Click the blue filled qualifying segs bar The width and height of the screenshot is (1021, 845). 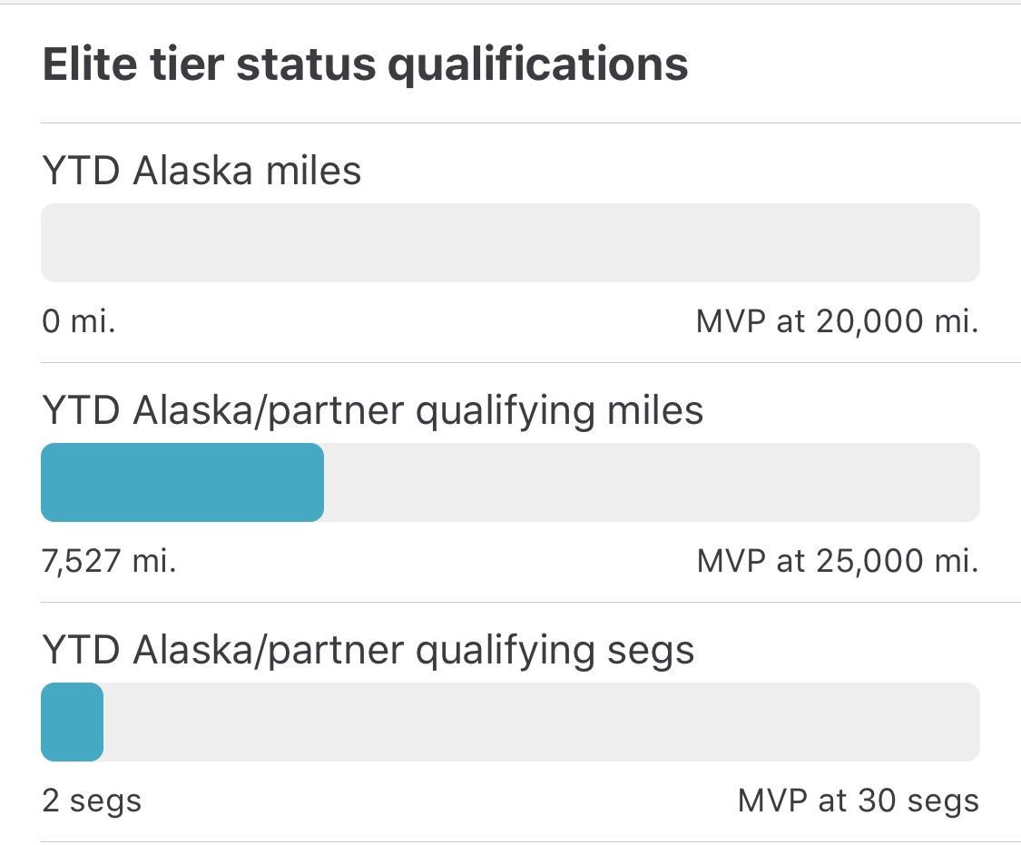(73, 722)
